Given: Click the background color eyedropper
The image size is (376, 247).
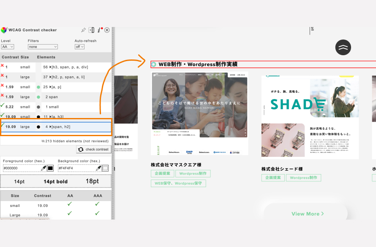Looking at the screenshot, I should pos(98,168).
